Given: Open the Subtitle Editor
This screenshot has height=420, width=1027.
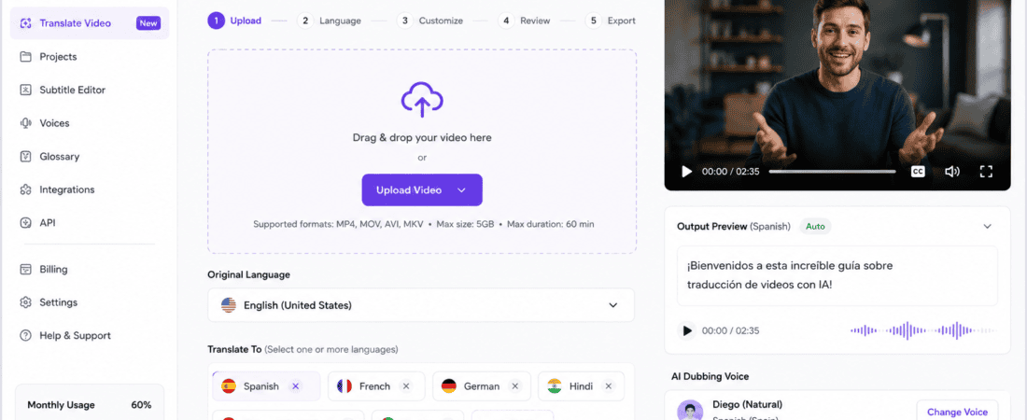Looking at the screenshot, I should 72,90.
